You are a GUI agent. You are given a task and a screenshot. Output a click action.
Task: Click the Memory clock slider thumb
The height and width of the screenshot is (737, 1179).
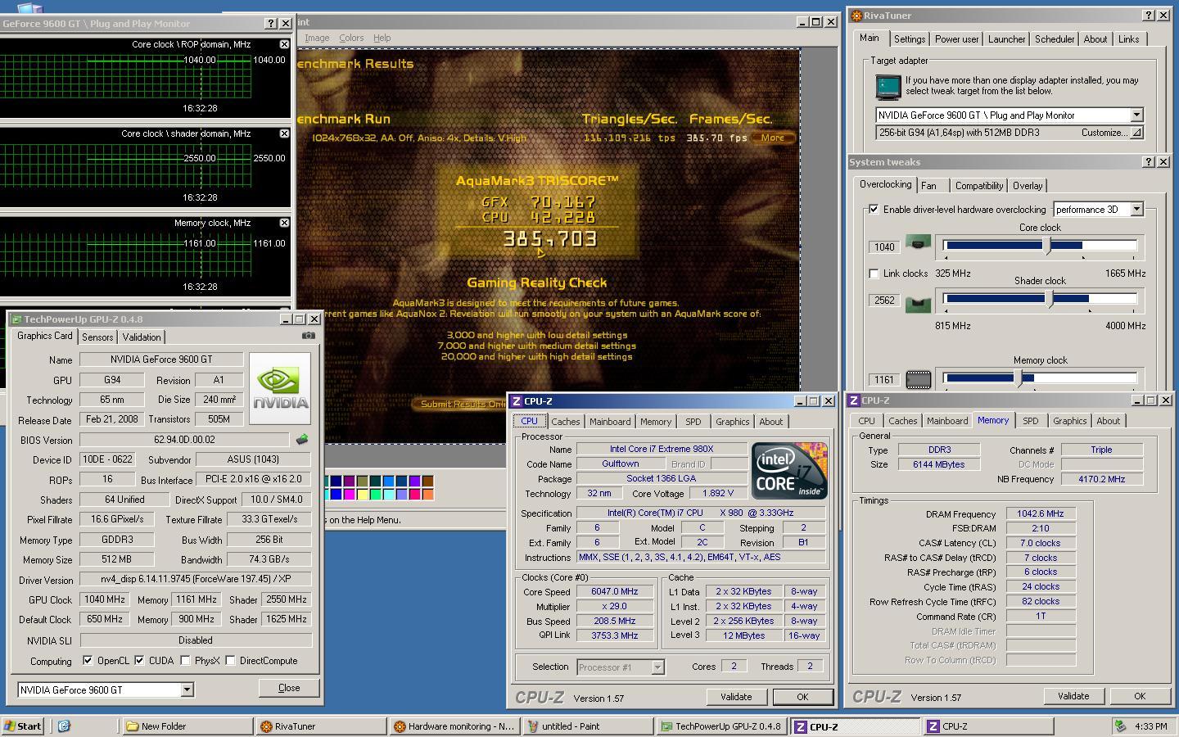pos(1019,378)
